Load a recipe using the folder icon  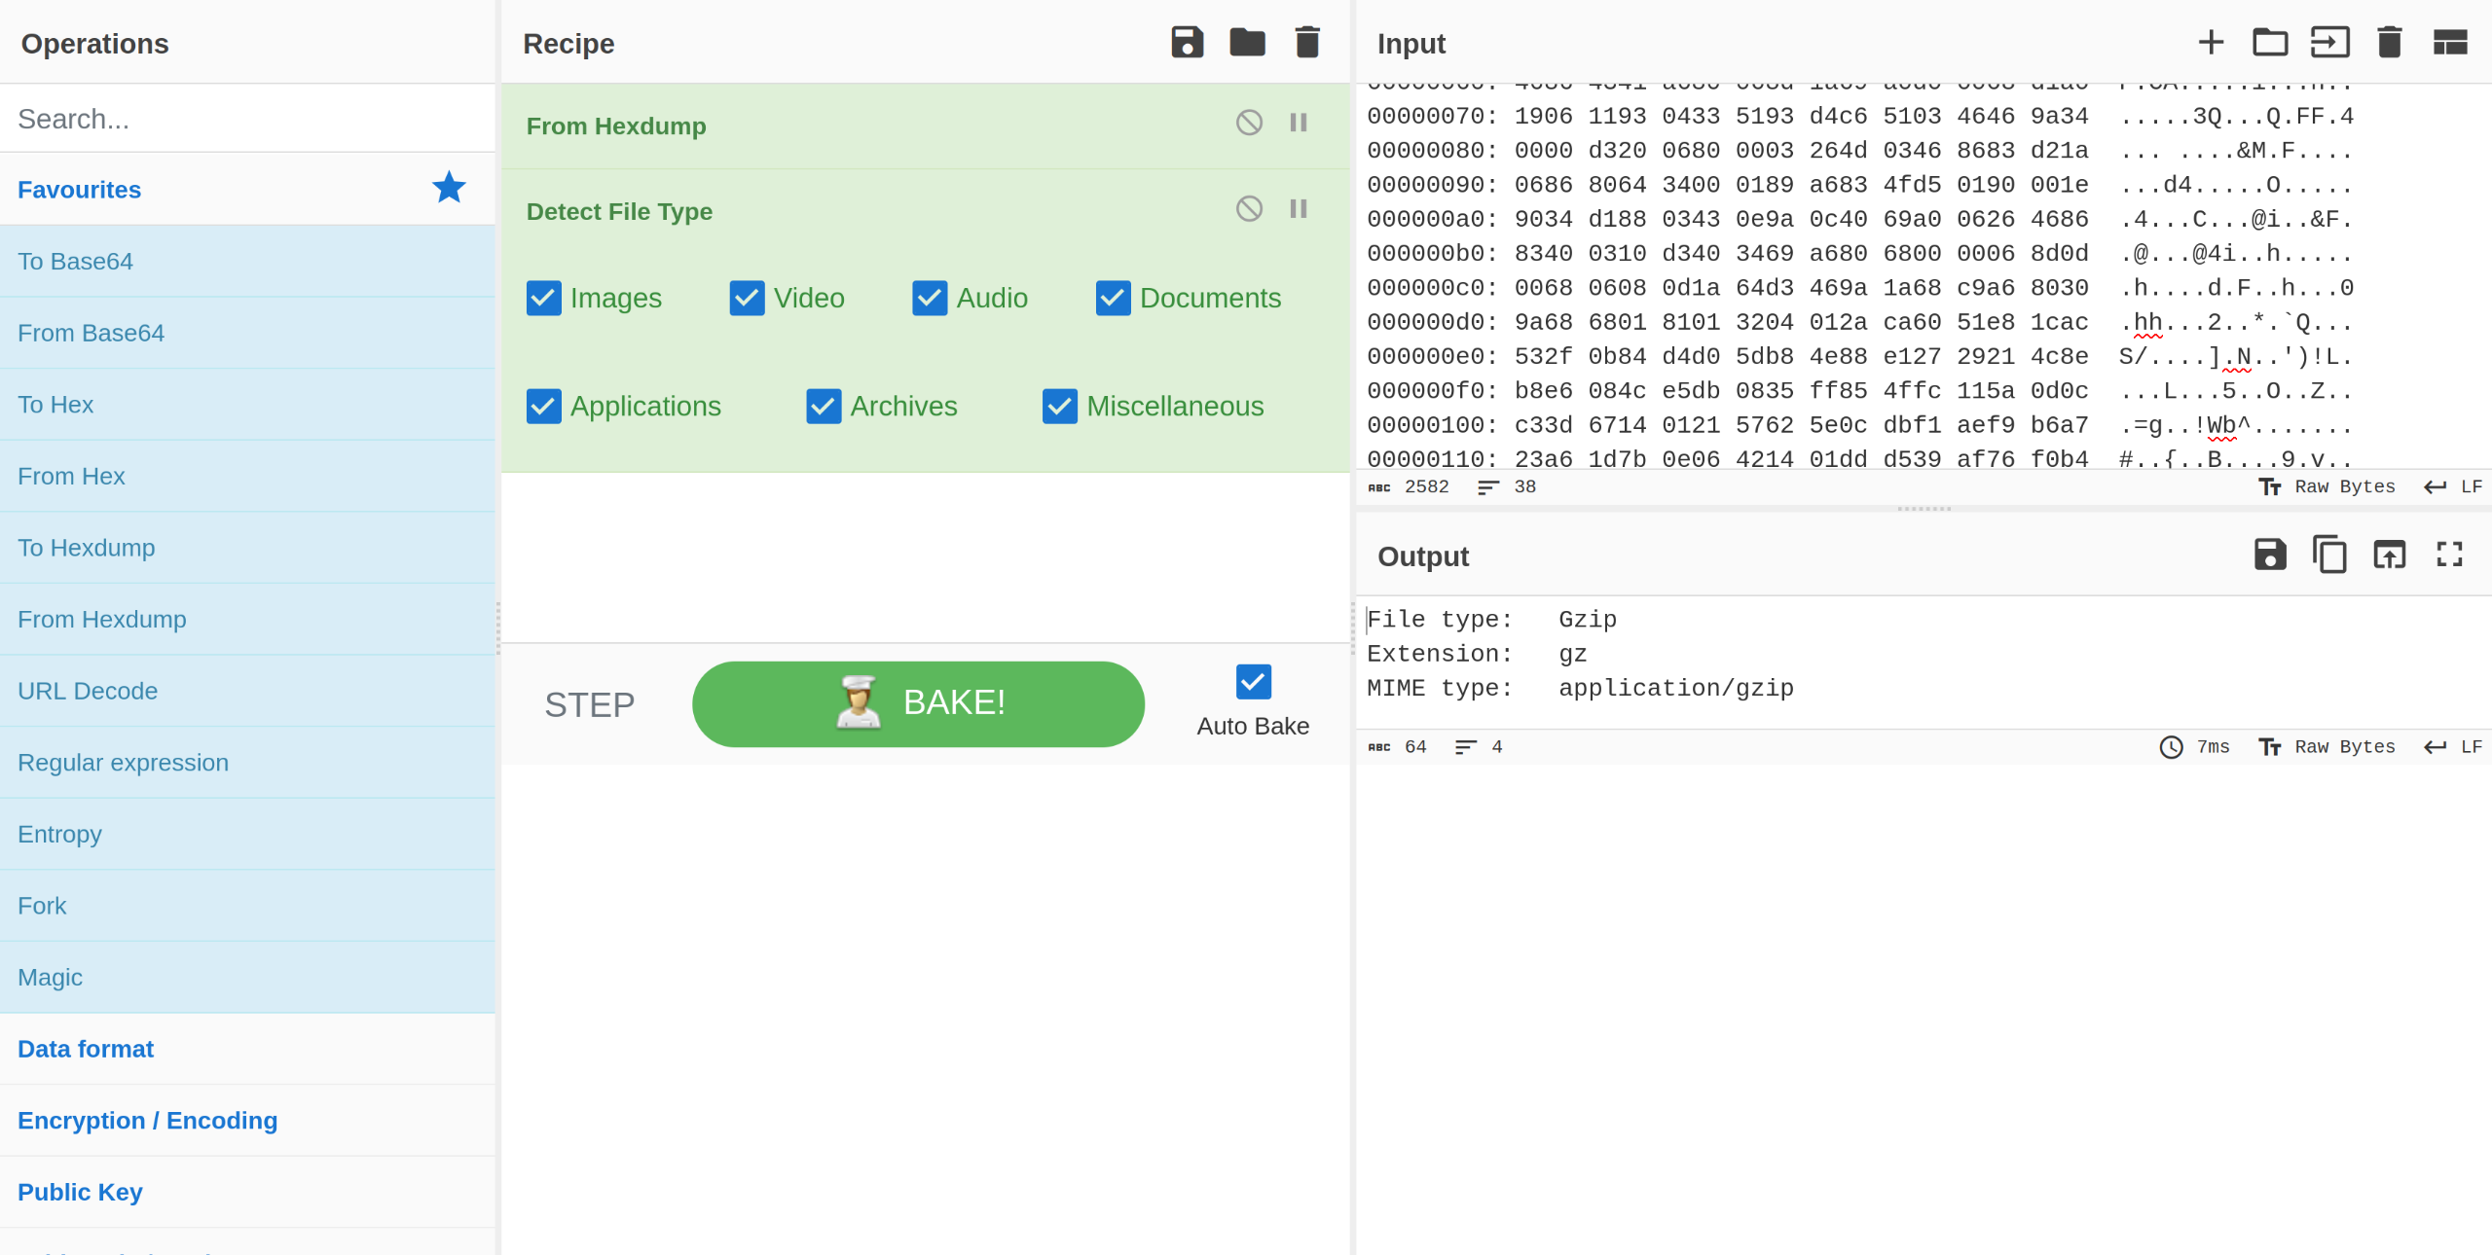[1247, 43]
